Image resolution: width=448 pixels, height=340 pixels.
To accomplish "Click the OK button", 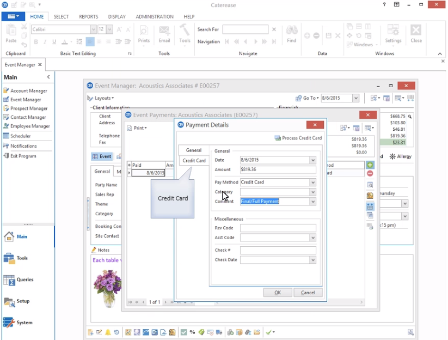I will pyautogui.click(x=277, y=293).
